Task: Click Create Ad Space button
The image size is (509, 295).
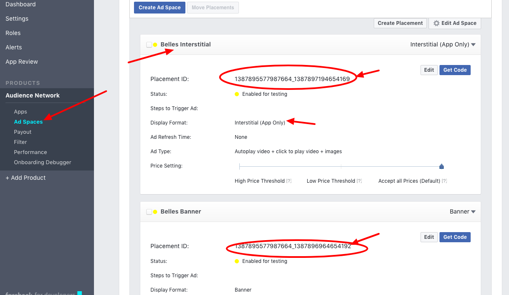Action: point(160,8)
